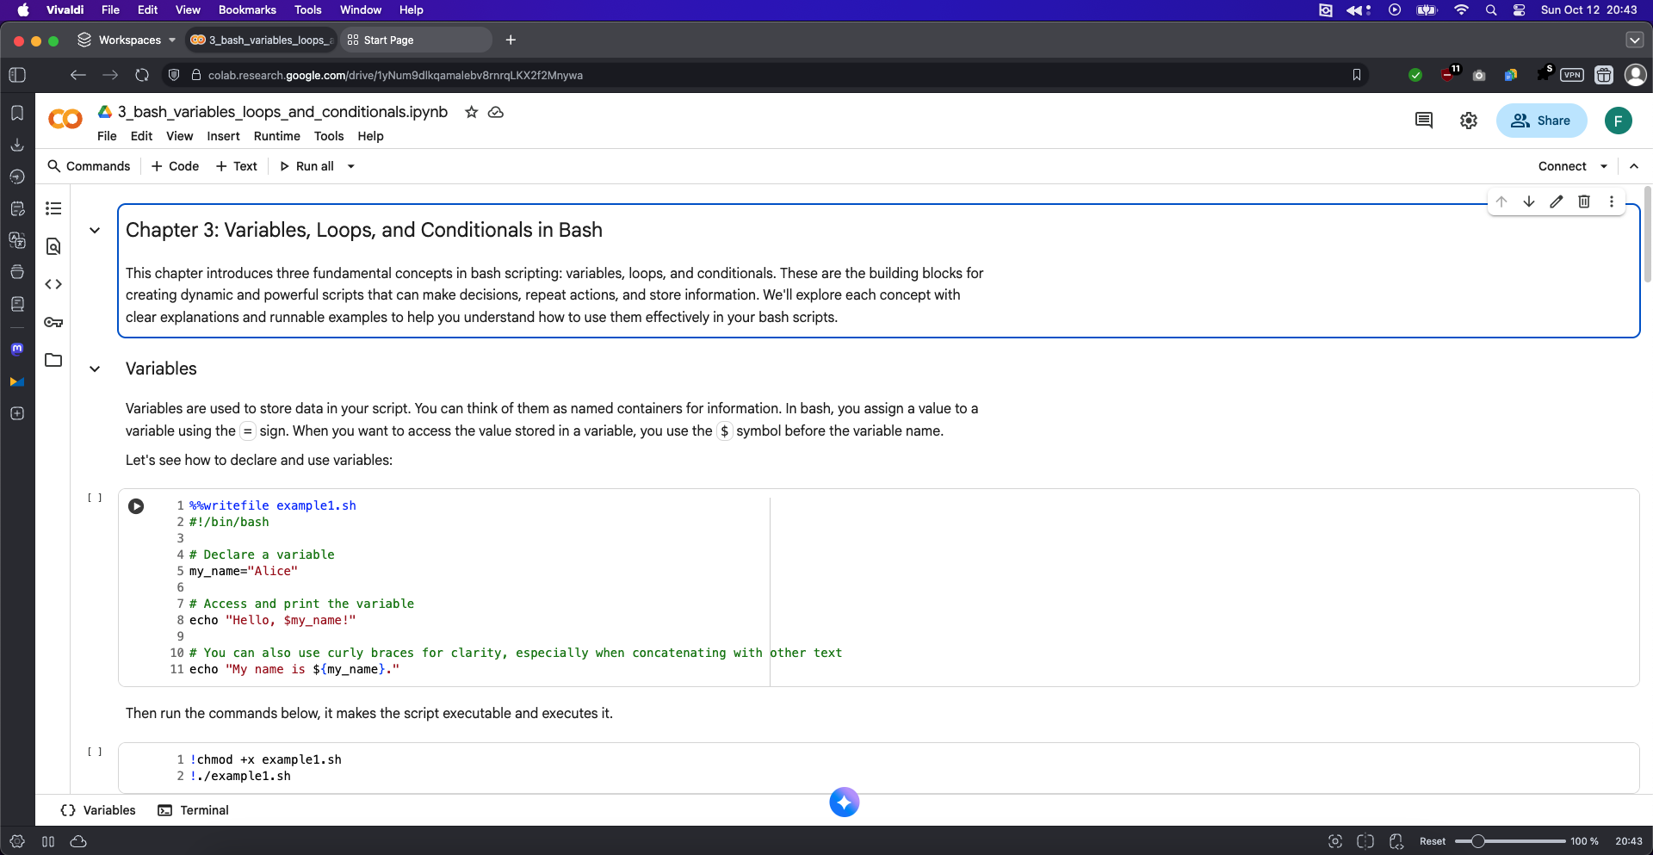Open the Files panel (folder icon)

click(x=53, y=360)
